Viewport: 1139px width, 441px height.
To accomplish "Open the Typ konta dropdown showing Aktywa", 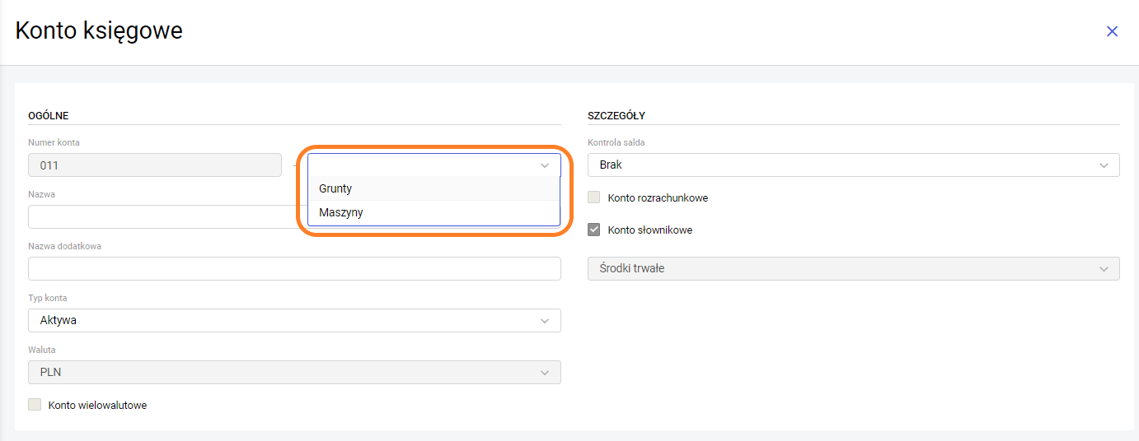I will click(280, 320).
